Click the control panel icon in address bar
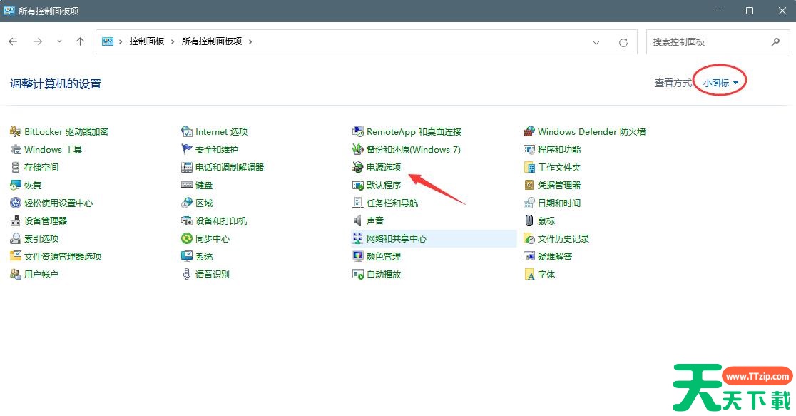The image size is (796, 416). pos(108,41)
